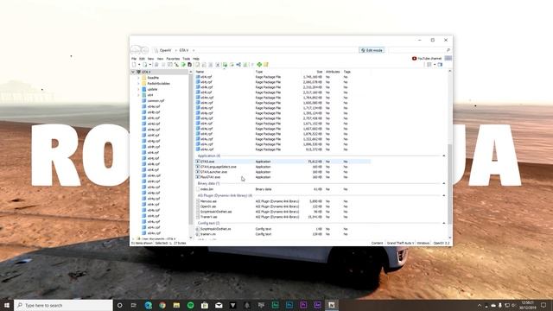Click OpenIV 2.2 version in status bar
The height and width of the screenshot is (311, 553).
442,243
